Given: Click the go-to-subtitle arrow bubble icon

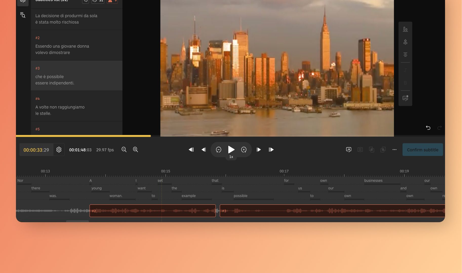Looking at the screenshot, I should tap(349, 150).
